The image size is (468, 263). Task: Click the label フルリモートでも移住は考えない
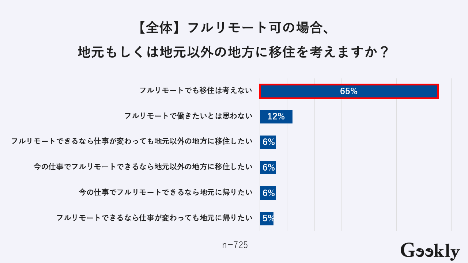(x=196, y=91)
